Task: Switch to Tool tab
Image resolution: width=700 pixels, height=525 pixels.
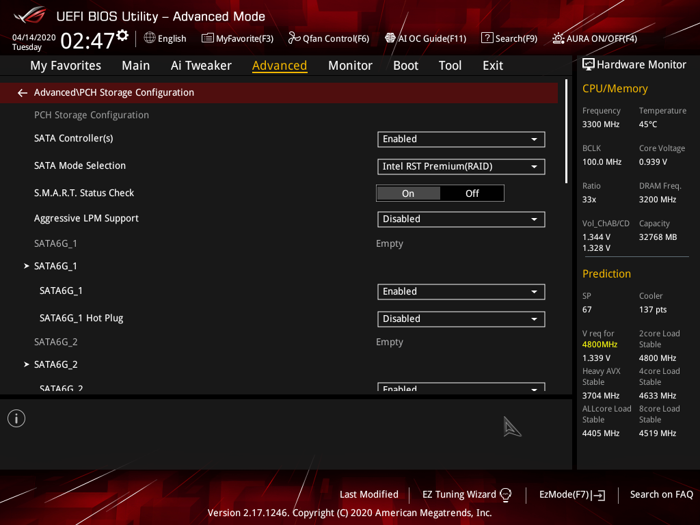Action: 450,66
